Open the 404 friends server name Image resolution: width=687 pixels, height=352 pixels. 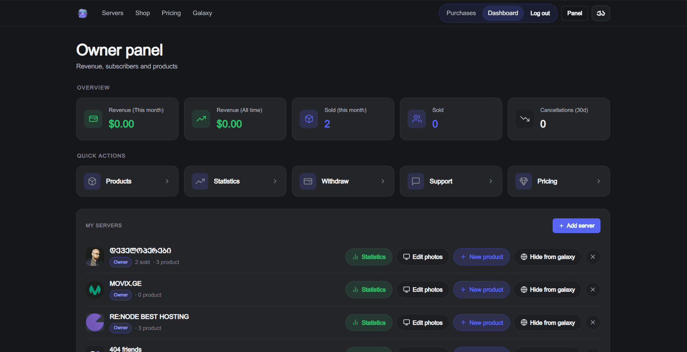126,349
